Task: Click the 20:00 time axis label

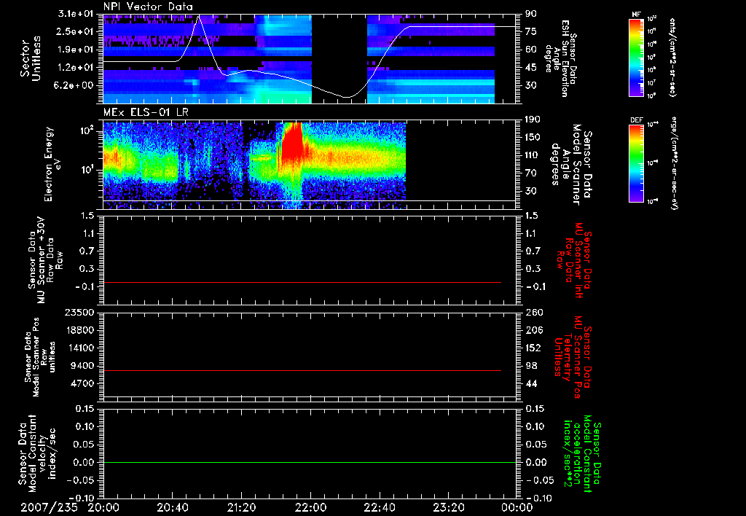Action: point(105,507)
